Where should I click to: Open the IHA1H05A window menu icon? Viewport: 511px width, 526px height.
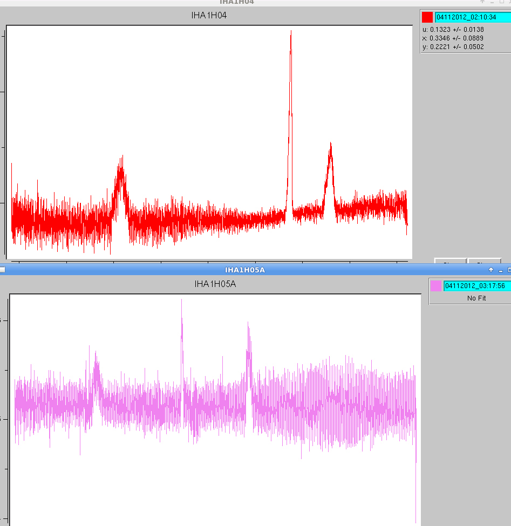tap(2, 270)
